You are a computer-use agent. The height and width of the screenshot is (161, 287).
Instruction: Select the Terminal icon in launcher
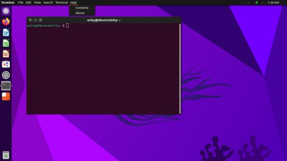point(6,86)
